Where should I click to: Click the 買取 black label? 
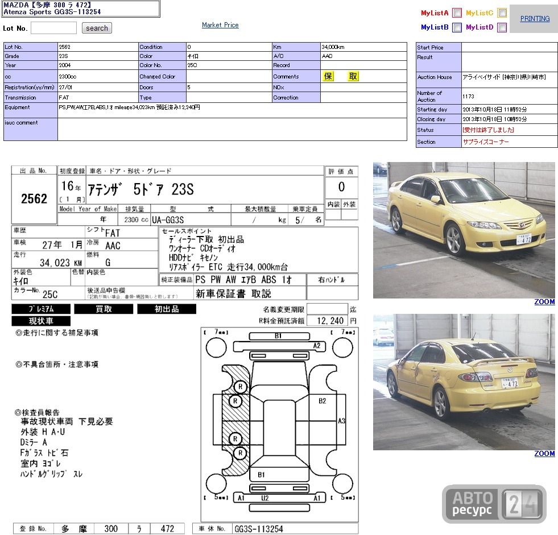click(104, 309)
